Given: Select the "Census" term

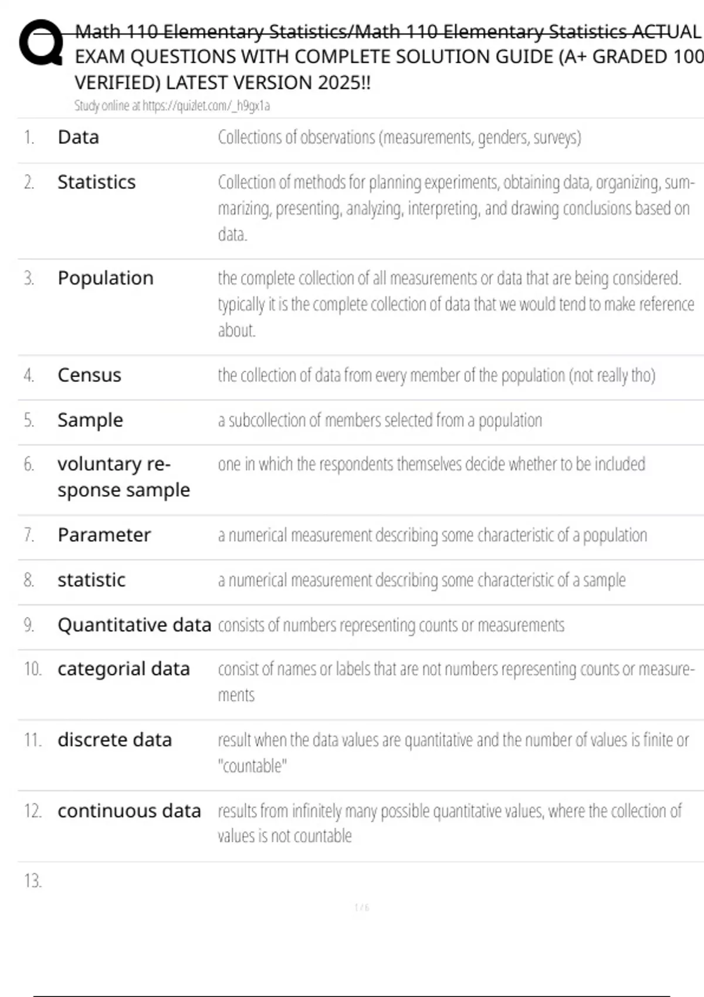Looking at the screenshot, I should coord(89,375).
